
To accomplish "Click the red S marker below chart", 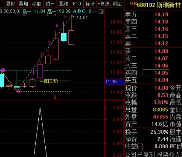I will pos(55,97).
